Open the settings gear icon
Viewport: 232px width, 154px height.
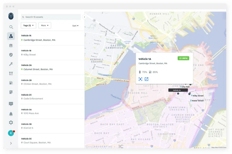(11, 123)
